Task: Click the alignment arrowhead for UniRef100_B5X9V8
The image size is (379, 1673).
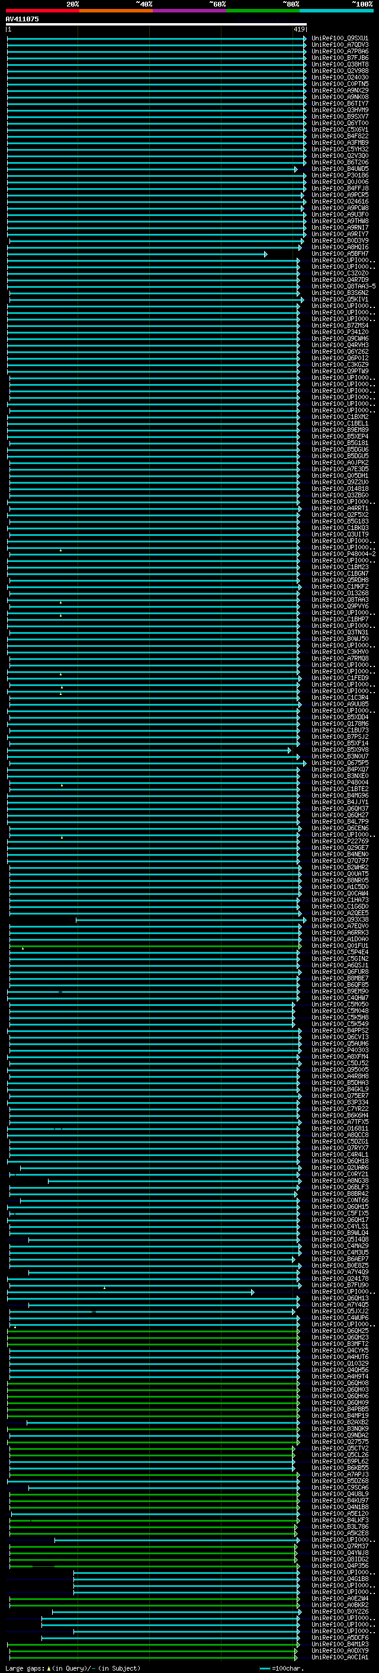Action: (290, 750)
